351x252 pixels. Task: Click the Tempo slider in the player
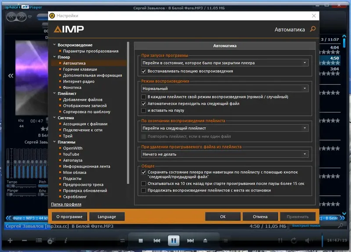(21, 186)
